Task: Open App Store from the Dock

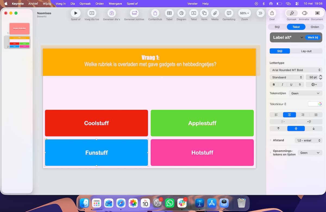Action: point(212,203)
